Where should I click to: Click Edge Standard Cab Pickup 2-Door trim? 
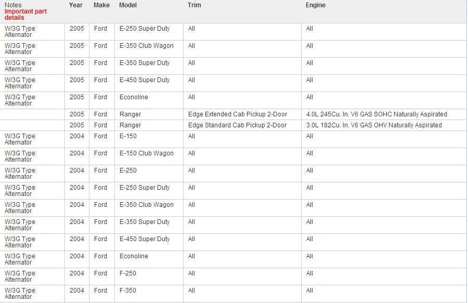tap(237, 125)
